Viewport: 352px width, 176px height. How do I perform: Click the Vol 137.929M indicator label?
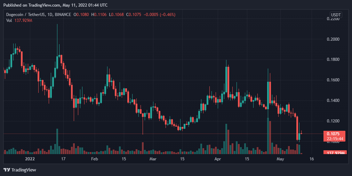(x=19, y=21)
